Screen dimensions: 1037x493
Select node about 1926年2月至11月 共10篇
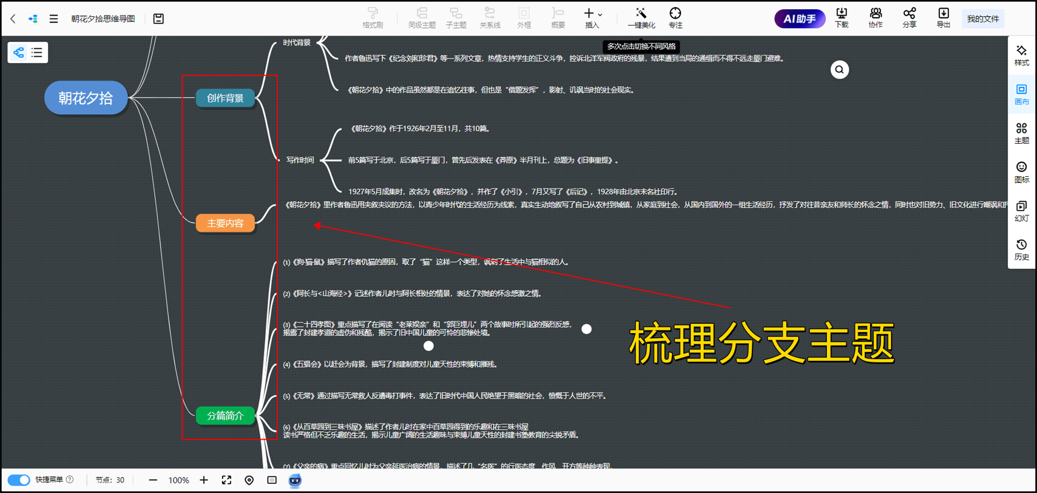420,129
